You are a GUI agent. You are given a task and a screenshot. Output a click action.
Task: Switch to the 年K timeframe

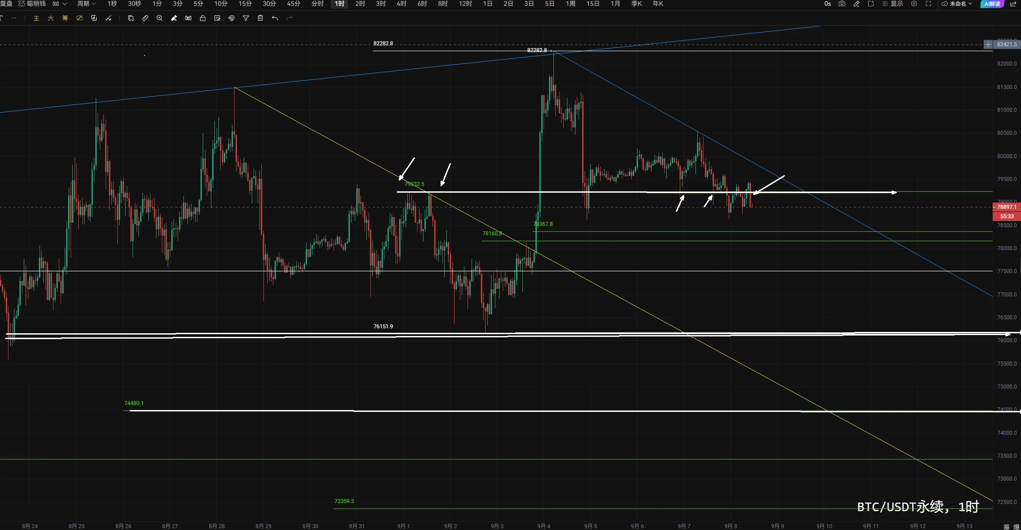pyautogui.click(x=658, y=4)
